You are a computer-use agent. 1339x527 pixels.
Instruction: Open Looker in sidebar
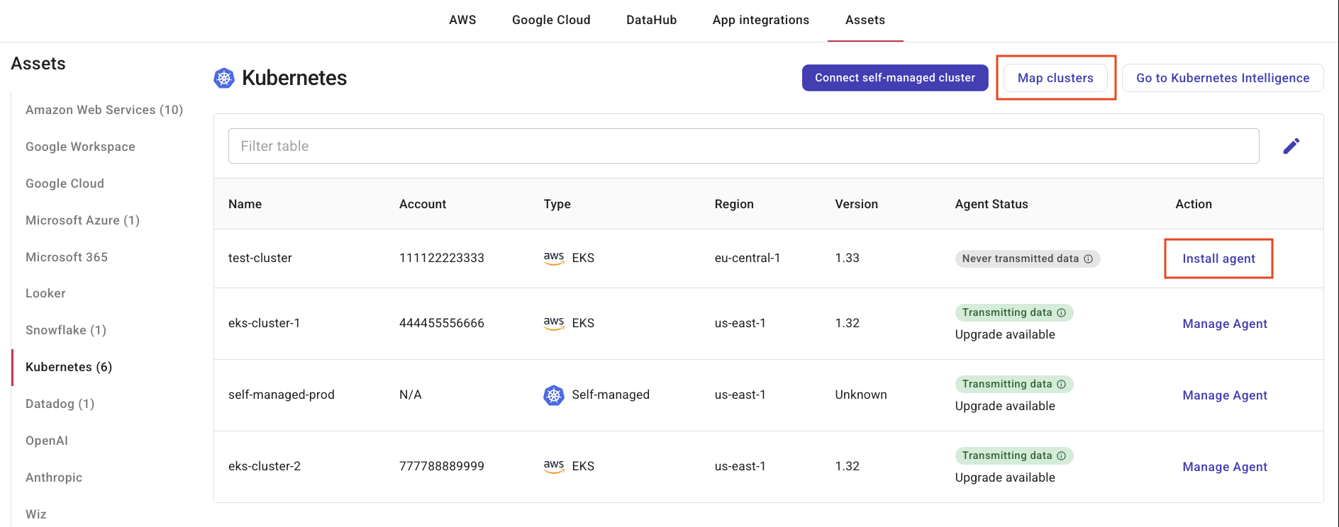click(45, 293)
